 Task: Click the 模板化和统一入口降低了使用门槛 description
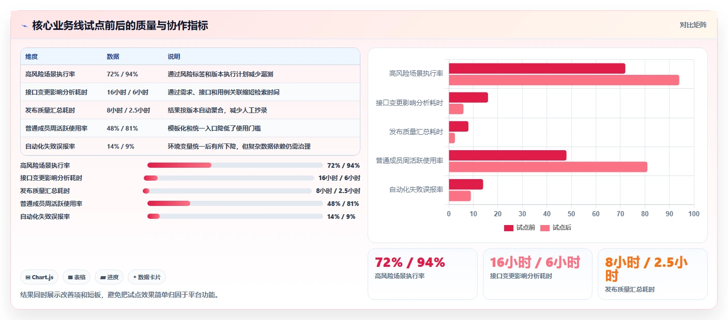coord(214,129)
